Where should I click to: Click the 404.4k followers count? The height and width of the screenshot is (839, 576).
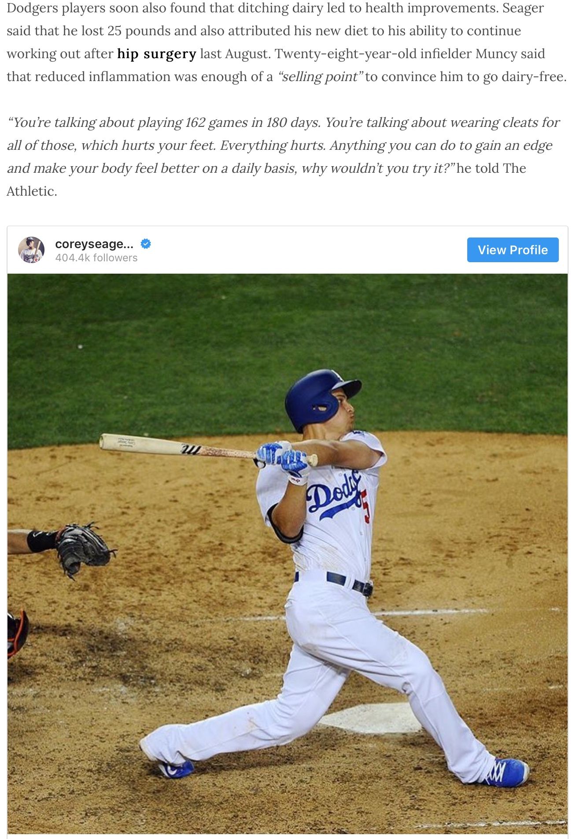(x=96, y=258)
